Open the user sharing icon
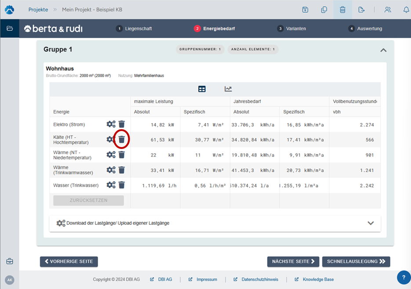411x289 pixels. pos(388,10)
